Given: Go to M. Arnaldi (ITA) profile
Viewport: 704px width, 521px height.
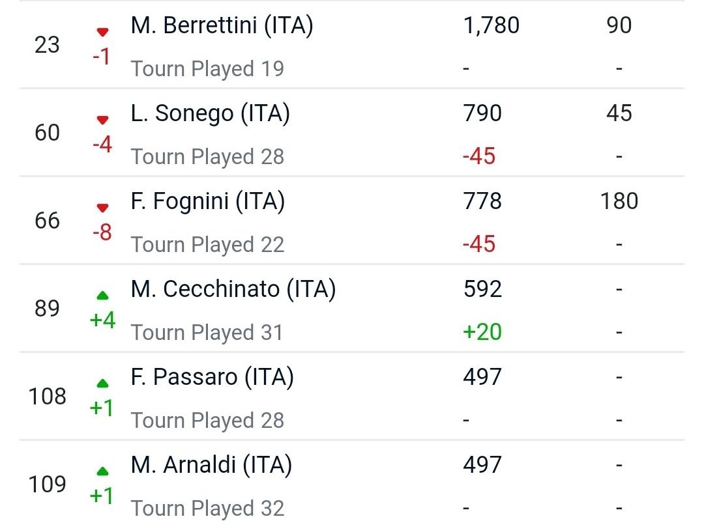Looking at the screenshot, I should pos(211,465).
